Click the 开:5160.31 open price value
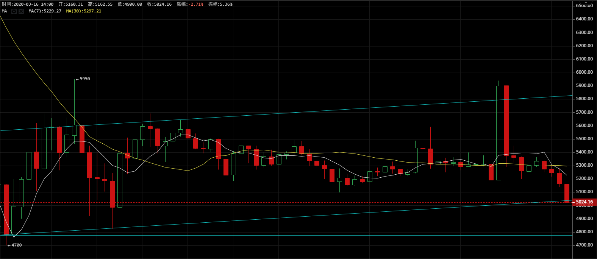Image resolution: width=597 pixels, height=259 pixels. click(71, 4)
